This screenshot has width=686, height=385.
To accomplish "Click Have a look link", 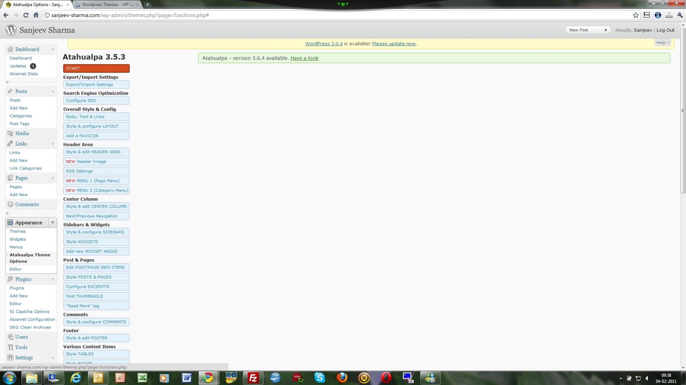I will pyautogui.click(x=304, y=58).
